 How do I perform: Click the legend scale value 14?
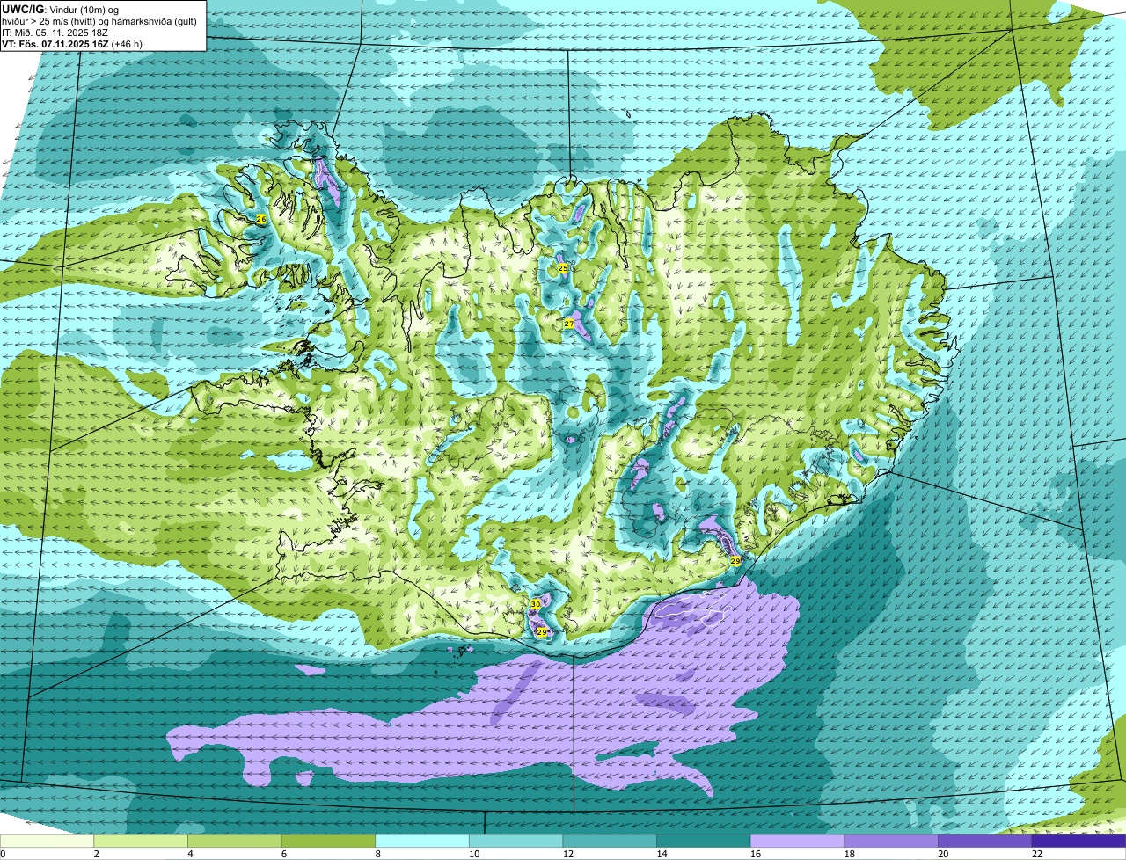[x=662, y=854]
